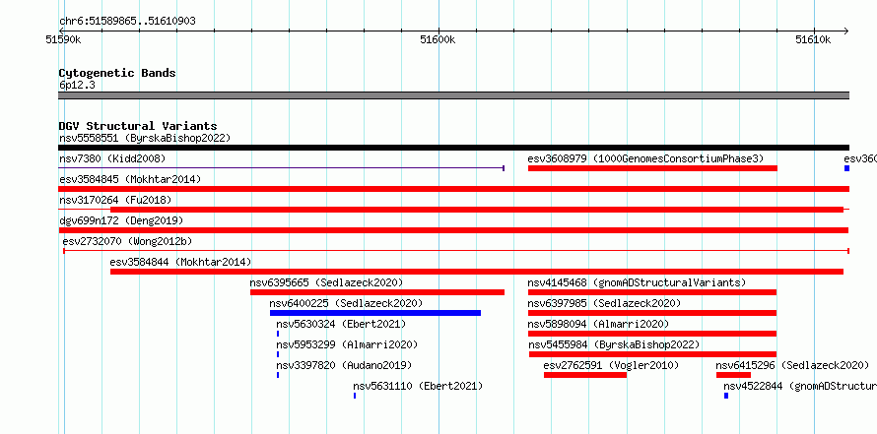
Task: Select the red esv2762591 variant bar
Action: tap(585, 375)
